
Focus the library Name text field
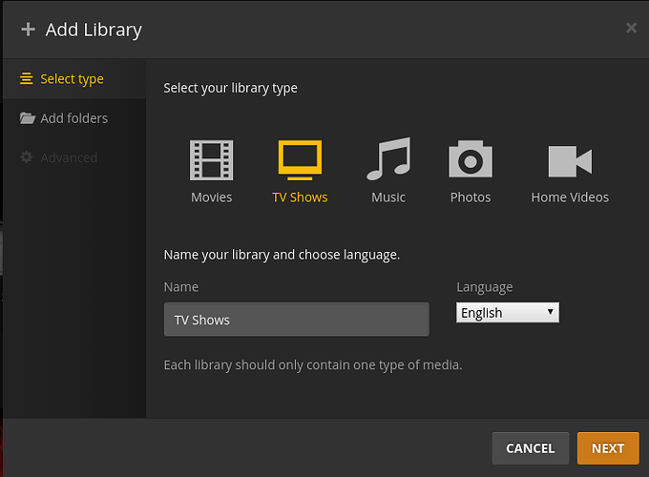click(x=296, y=320)
